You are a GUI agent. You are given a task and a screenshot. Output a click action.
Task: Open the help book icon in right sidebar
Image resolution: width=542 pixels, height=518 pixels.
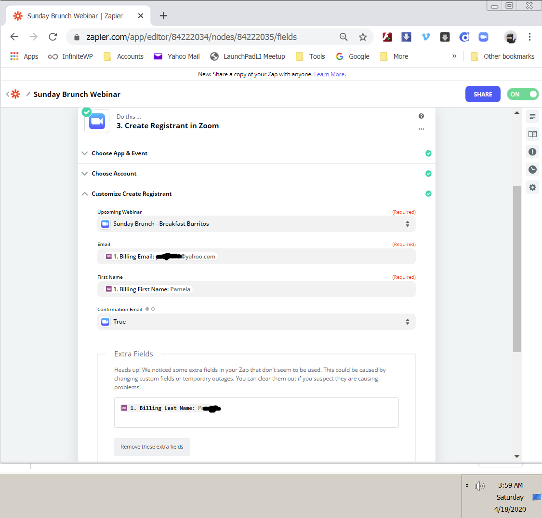532,134
